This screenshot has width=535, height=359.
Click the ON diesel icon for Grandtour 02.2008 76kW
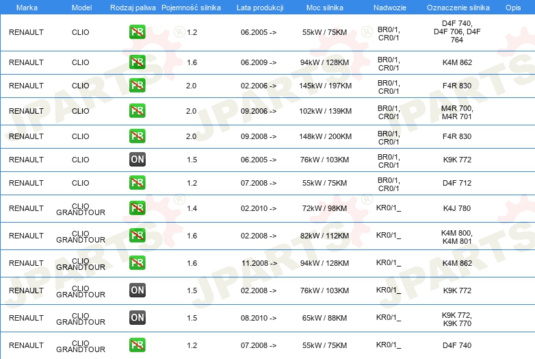(138, 290)
